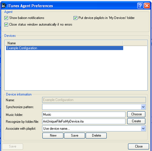Screen dimensions: 152x151
Task: Uncheck Close status window automatically option
Action: click(6, 25)
